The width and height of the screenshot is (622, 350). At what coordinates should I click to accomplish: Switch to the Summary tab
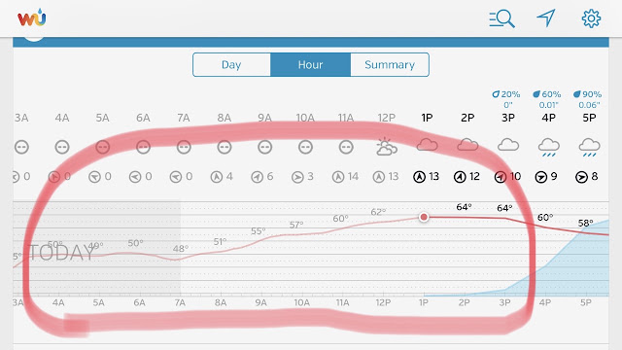390,65
